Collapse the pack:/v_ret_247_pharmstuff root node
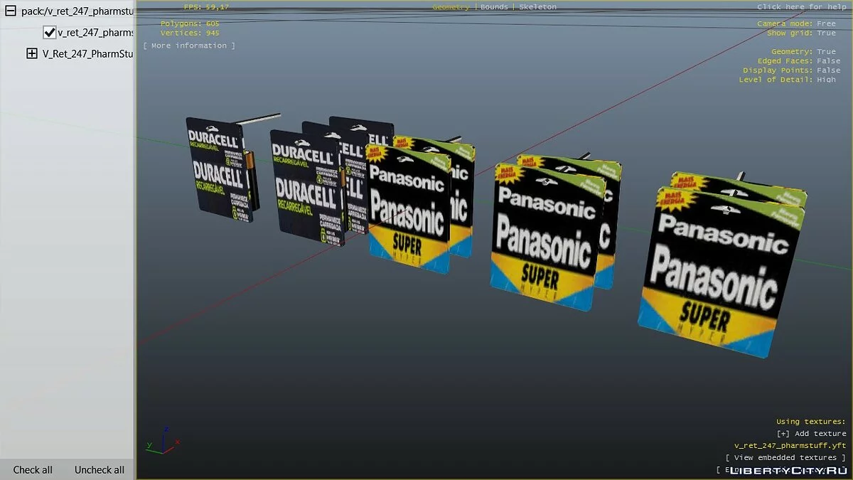Viewport: 853px width, 480px height. pyautogui.click(x=11, y=11)
